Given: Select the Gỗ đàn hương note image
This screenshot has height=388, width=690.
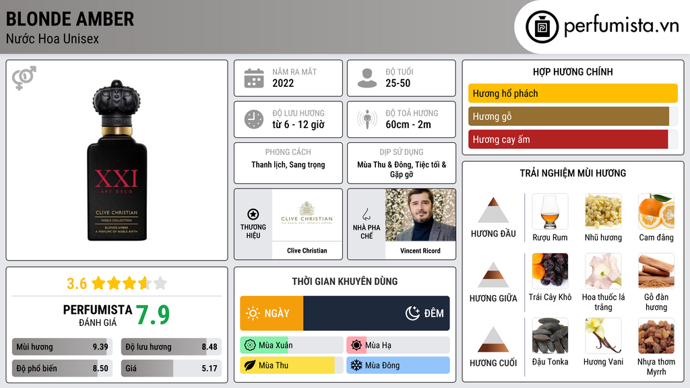Looking at the screenshot, I should 656,271.
